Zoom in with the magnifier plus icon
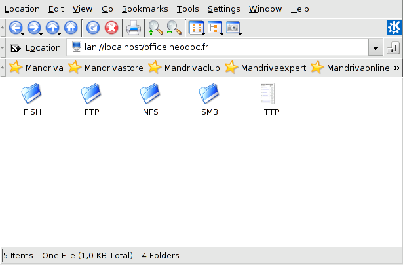Viewport: 403px width, 265px height. [155, 28]
